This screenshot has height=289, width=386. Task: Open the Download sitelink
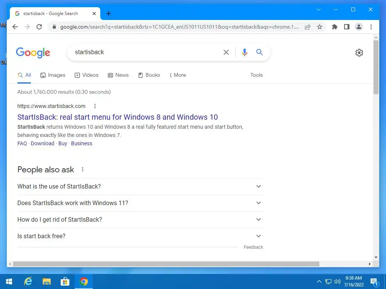click(42, 143)
